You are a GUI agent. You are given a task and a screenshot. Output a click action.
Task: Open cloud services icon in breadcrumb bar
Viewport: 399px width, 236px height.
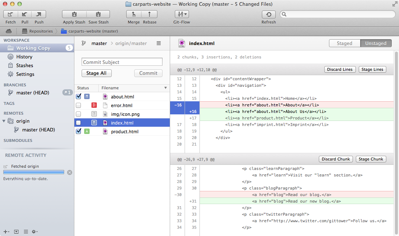[x=9, y=31]
